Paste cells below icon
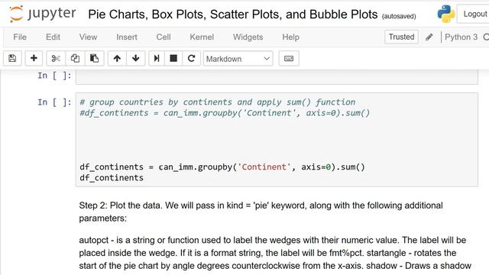 pyautogui.click(x=94, y=58)
